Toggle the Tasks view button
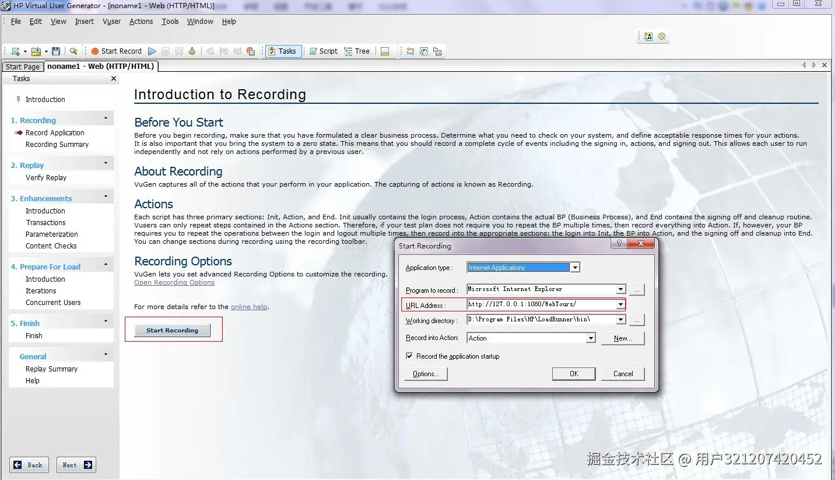The height and width of the screenshot is (480, 835). 283,51
